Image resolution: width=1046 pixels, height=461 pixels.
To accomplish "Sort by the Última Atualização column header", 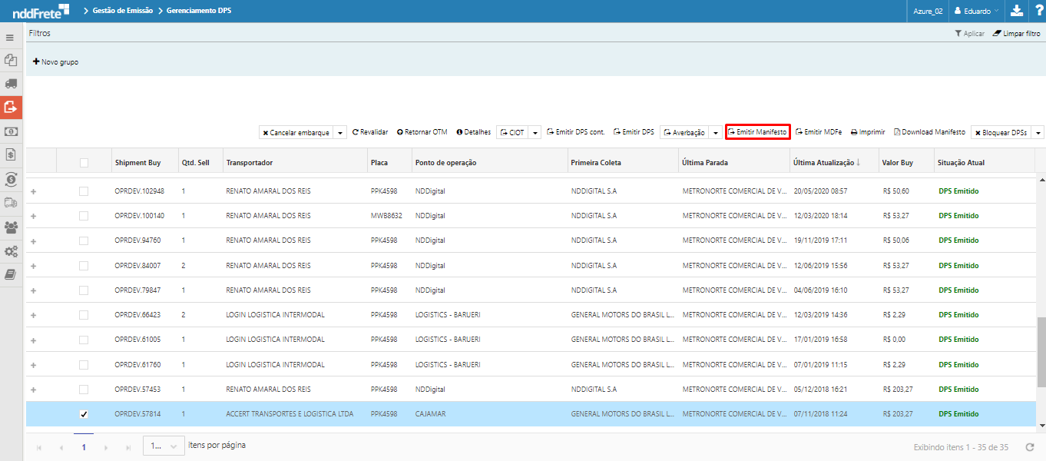I will click(x=823, y=163).
